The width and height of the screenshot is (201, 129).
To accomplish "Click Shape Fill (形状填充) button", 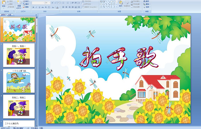I will 136,1.
